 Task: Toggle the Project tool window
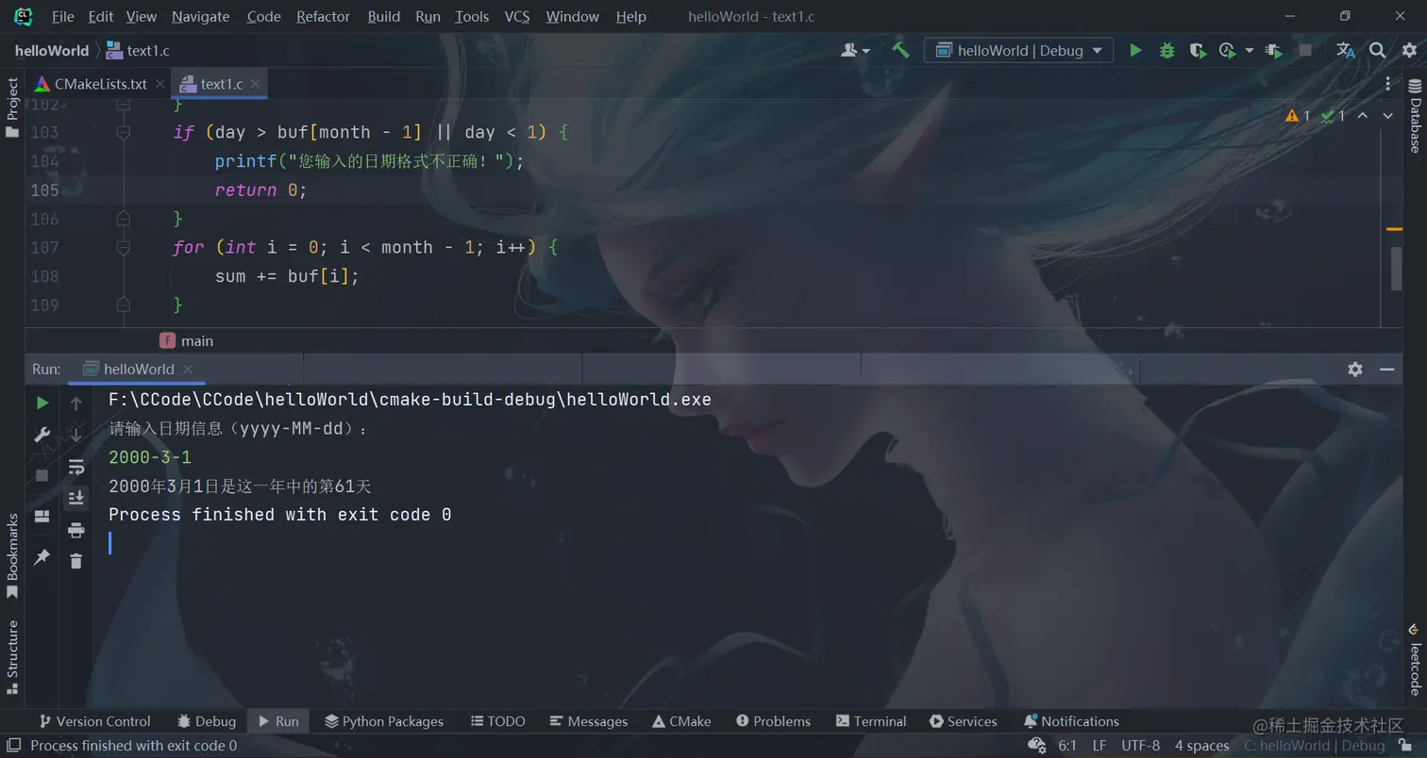tap(12, 107)
